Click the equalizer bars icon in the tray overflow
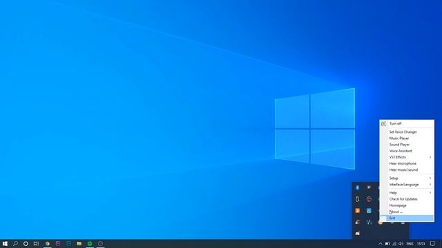 (369, 222)
